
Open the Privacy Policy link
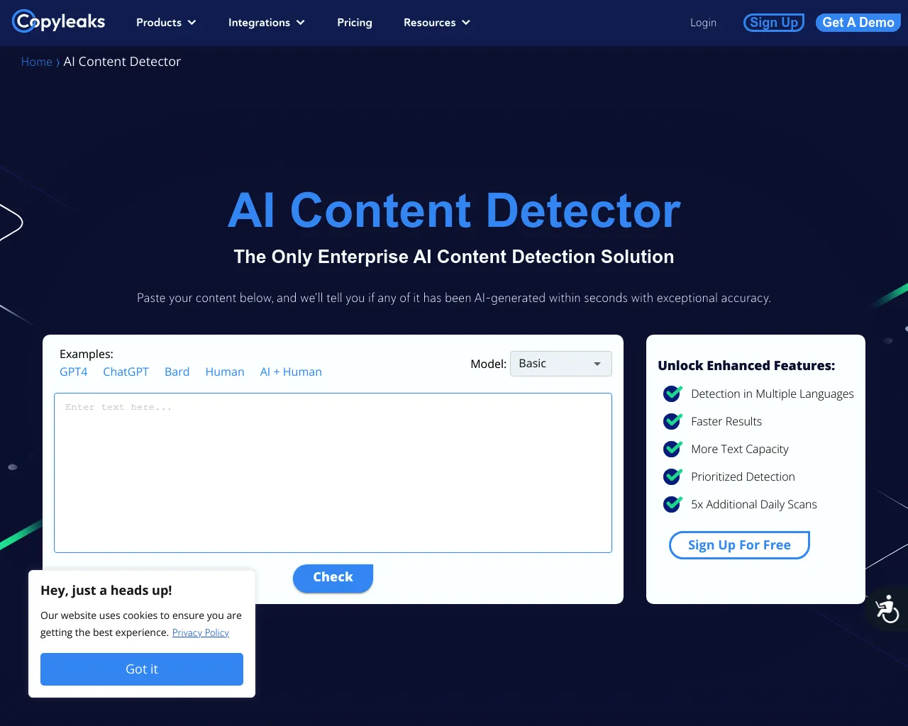200,632
